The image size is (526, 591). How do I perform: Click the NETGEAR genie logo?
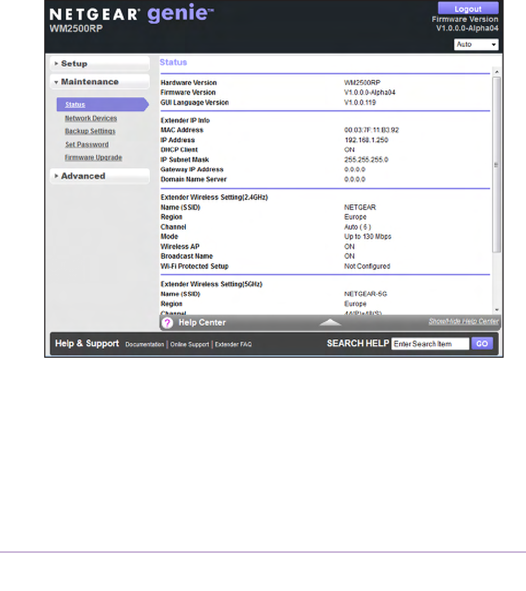(132, 14)
